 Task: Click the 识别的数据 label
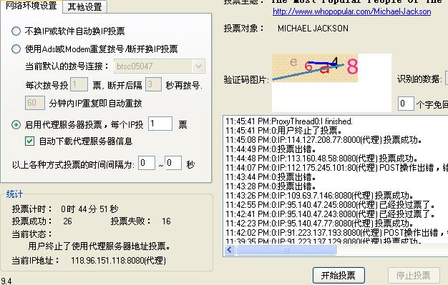pyautogui.click(x=419, y=79)
